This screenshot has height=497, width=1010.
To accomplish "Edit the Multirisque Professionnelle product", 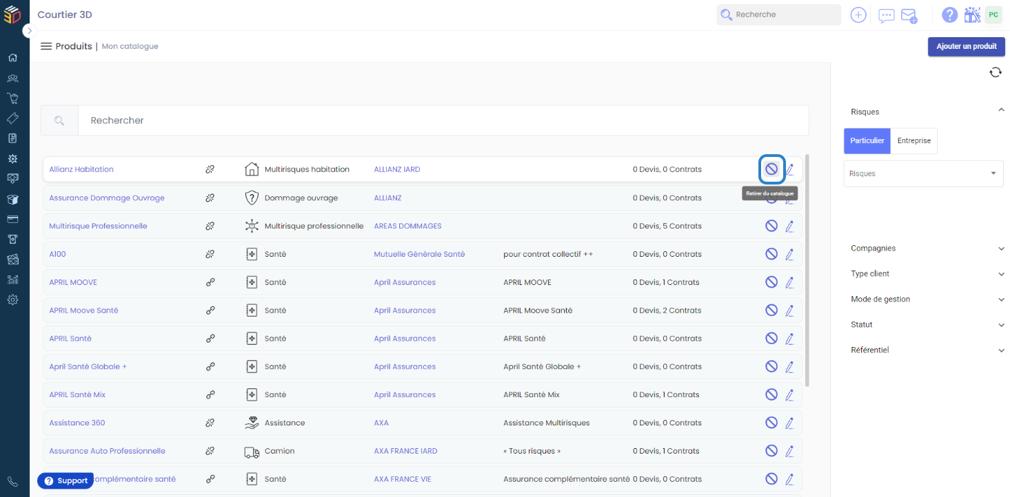I will point(790,226).
